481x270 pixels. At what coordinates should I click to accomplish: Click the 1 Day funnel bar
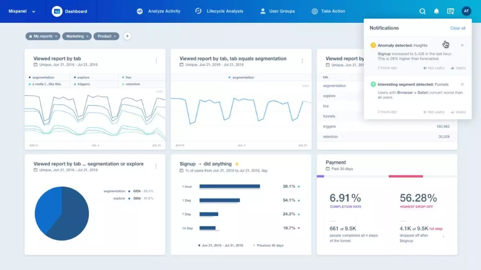pos(220,200)
